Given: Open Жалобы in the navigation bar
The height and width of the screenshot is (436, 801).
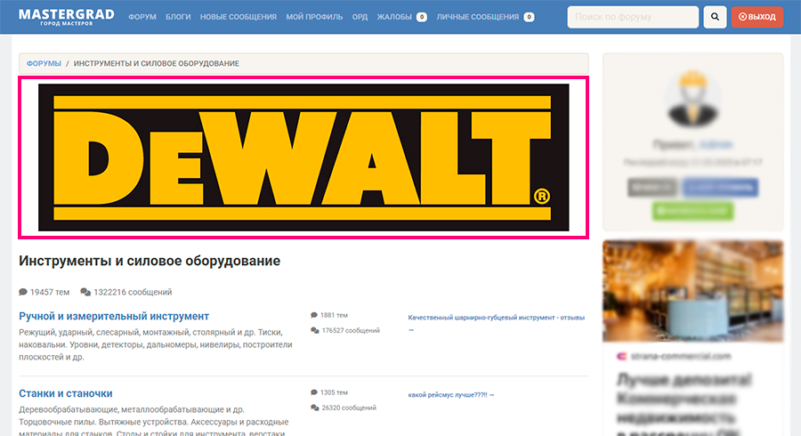Looking at the screenshot, I should pyautogui.click(x=394, y=17).
